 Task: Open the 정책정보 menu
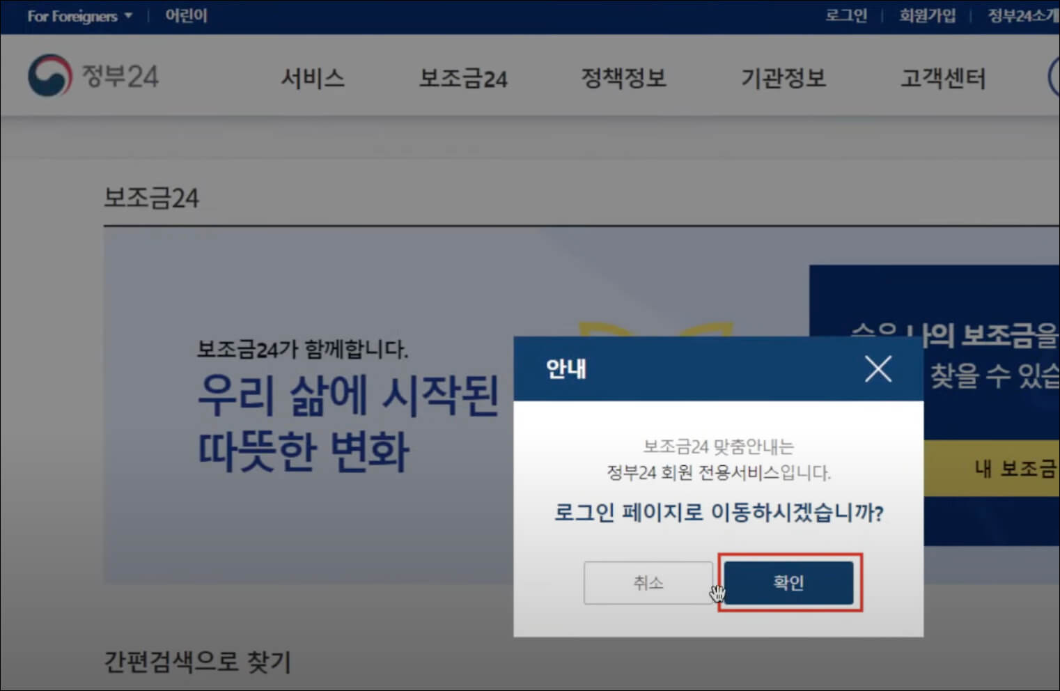click(x=624, y=77)
